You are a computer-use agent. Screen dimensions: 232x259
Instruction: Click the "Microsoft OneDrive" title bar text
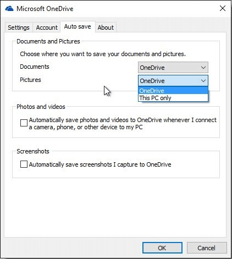click(45, 9)
